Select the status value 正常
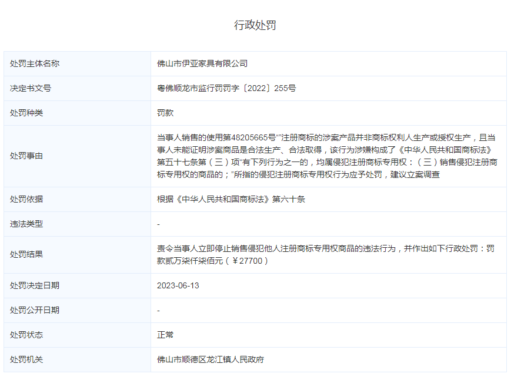511x377 pixels. click(x=165, y=335)
